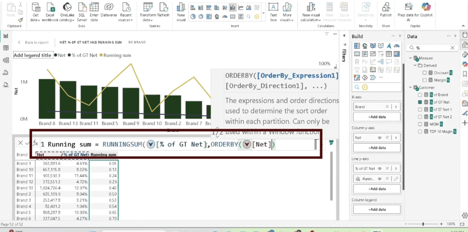Screen dimensions: 468x232
Task: Switch to Report view in left sidebar
Action: pos(5,36)
